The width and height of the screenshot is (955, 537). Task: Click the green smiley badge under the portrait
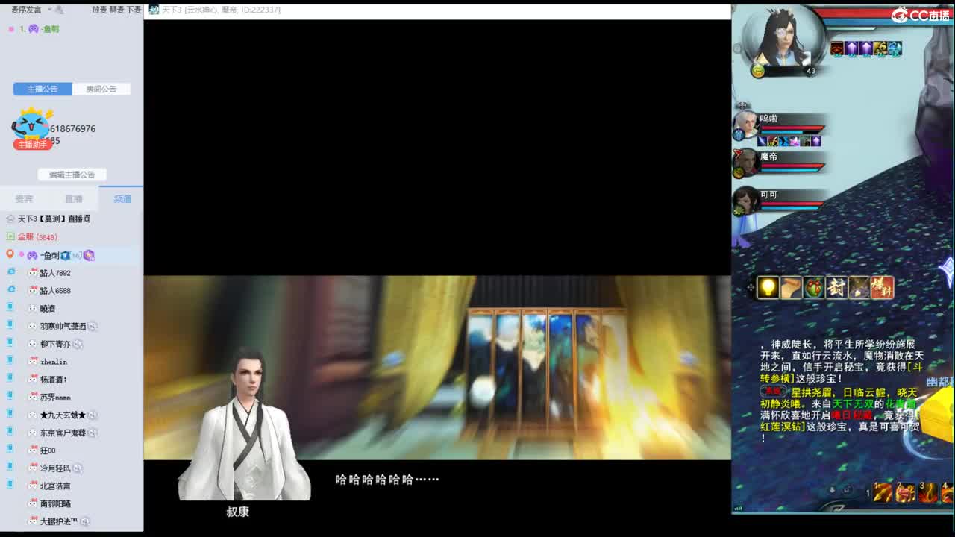click(x=759, y=71)
